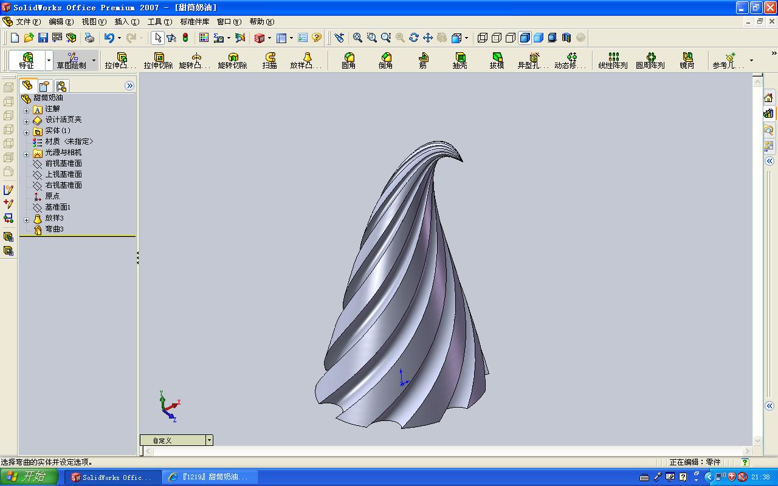This screenshot has width=778, height=486.
Task: Open the 插入(I) menu
Action: [x=126, y=22]
